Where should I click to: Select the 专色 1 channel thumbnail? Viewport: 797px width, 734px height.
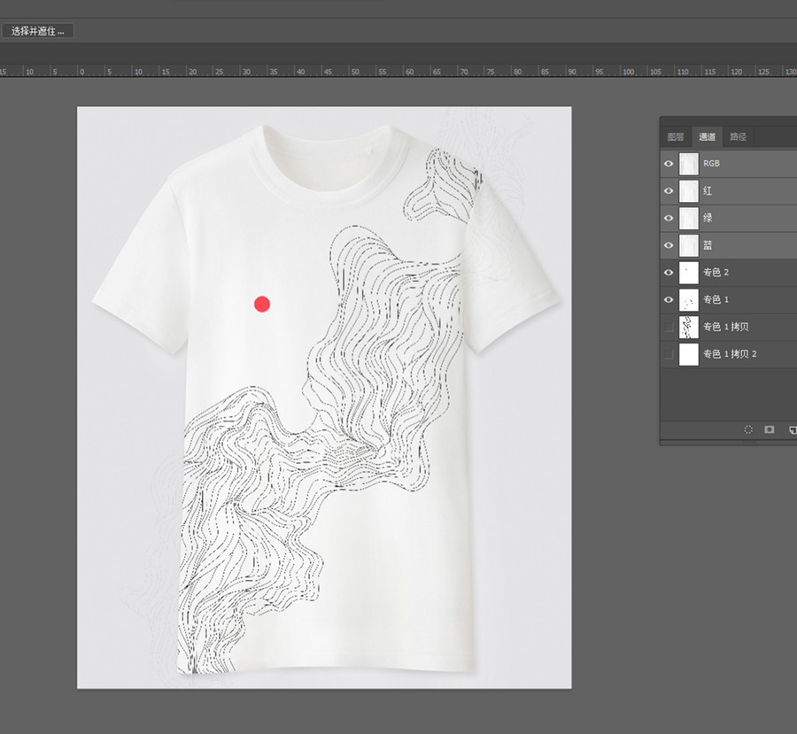689,299
